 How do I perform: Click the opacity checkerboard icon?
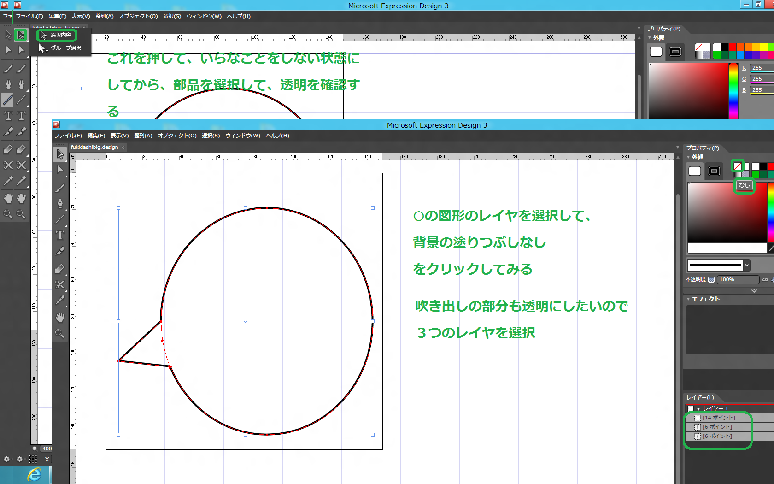click(711, 280)
